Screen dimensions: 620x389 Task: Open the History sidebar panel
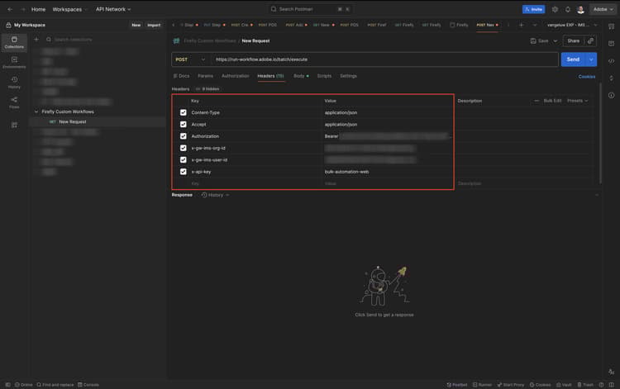[14, 83]
